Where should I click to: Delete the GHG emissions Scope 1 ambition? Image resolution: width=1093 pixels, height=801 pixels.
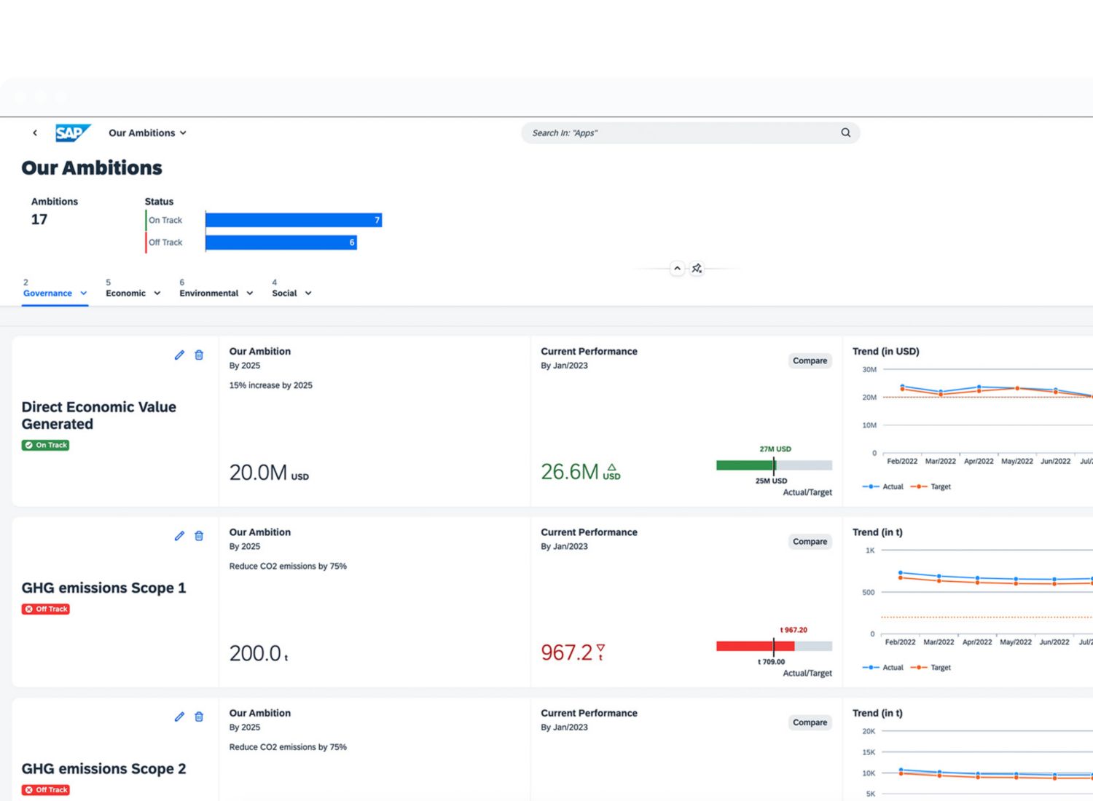pyautogui.click(x=199, y=536)
